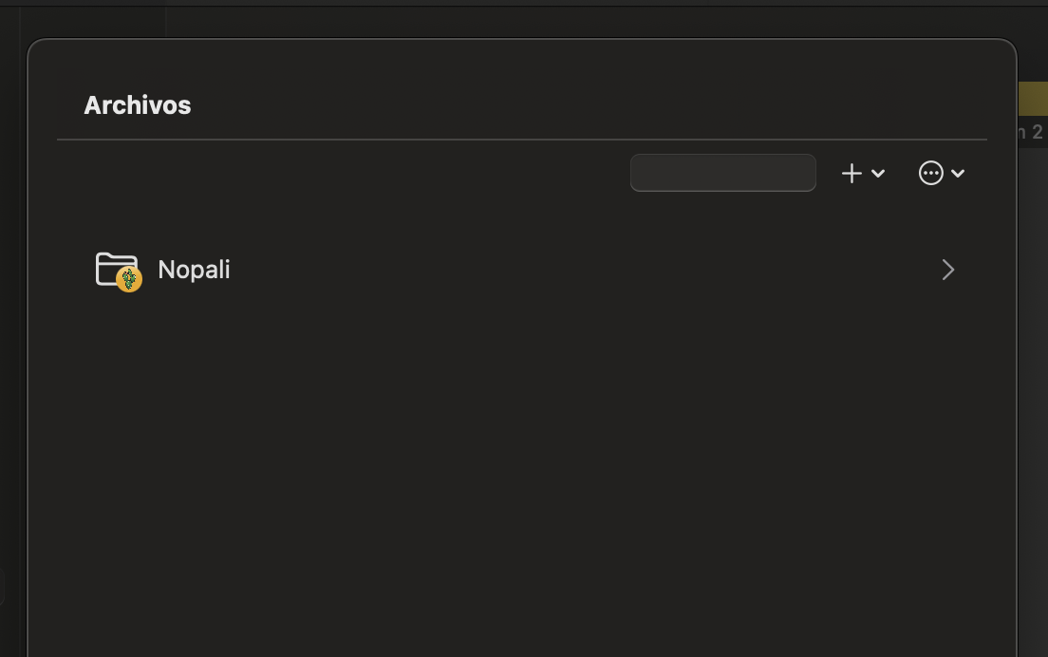
Task: Open the Nopali folder entry
Action: (525, 270)
